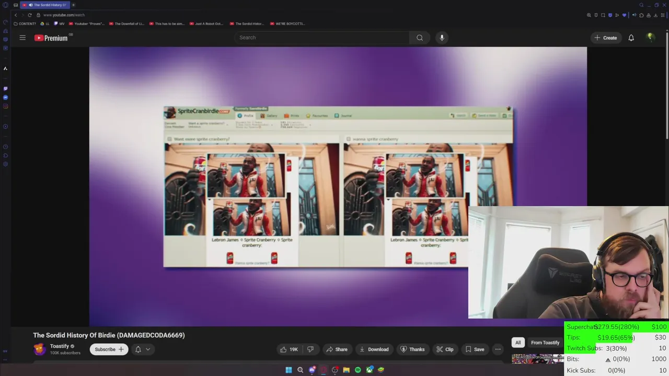
Task: Open the Toastify channel name link
Action: point(59,346)
